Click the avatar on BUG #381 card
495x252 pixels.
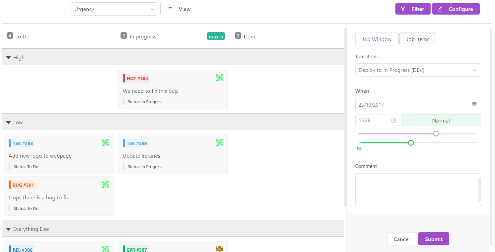pyautogui.click(x=105, y=184)
